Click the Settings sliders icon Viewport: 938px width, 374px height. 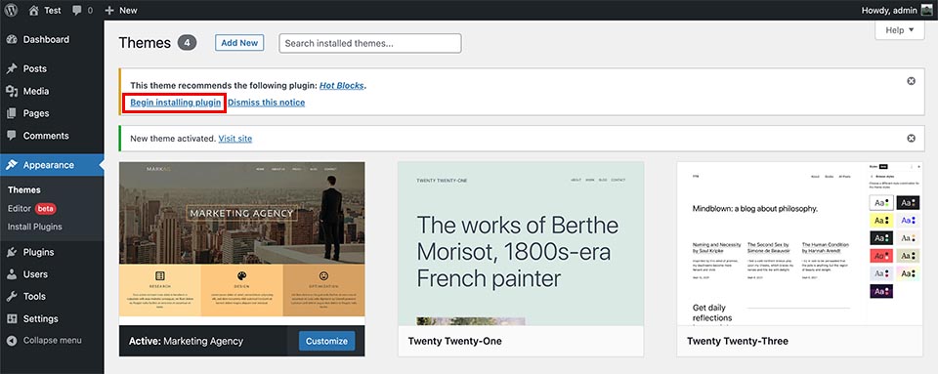point(12,319)
